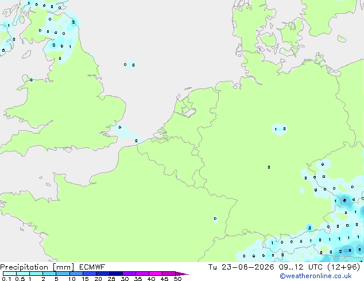Click the forecast date and time label
Image resolution: width=364 pixels, height=281 pixels.
(284, 267)
